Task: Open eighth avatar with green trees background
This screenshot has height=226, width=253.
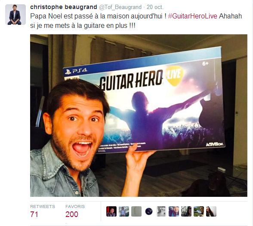Action: [199, 211]
